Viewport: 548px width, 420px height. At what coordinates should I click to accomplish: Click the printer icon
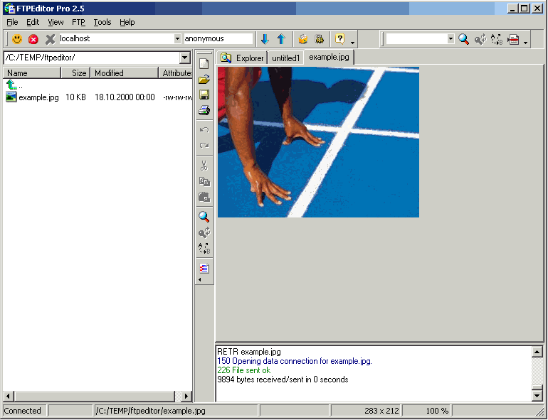pyautogui.click(x=204, y=110)
